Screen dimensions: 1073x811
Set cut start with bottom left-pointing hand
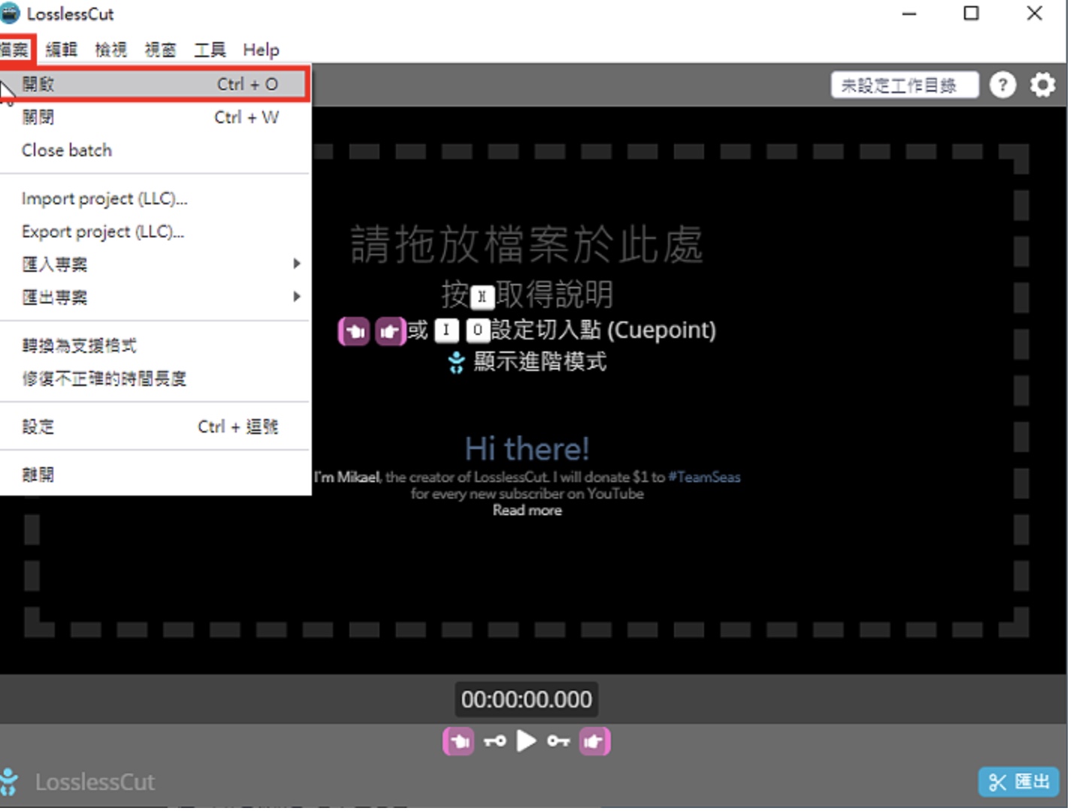click(x=458, y=742)
